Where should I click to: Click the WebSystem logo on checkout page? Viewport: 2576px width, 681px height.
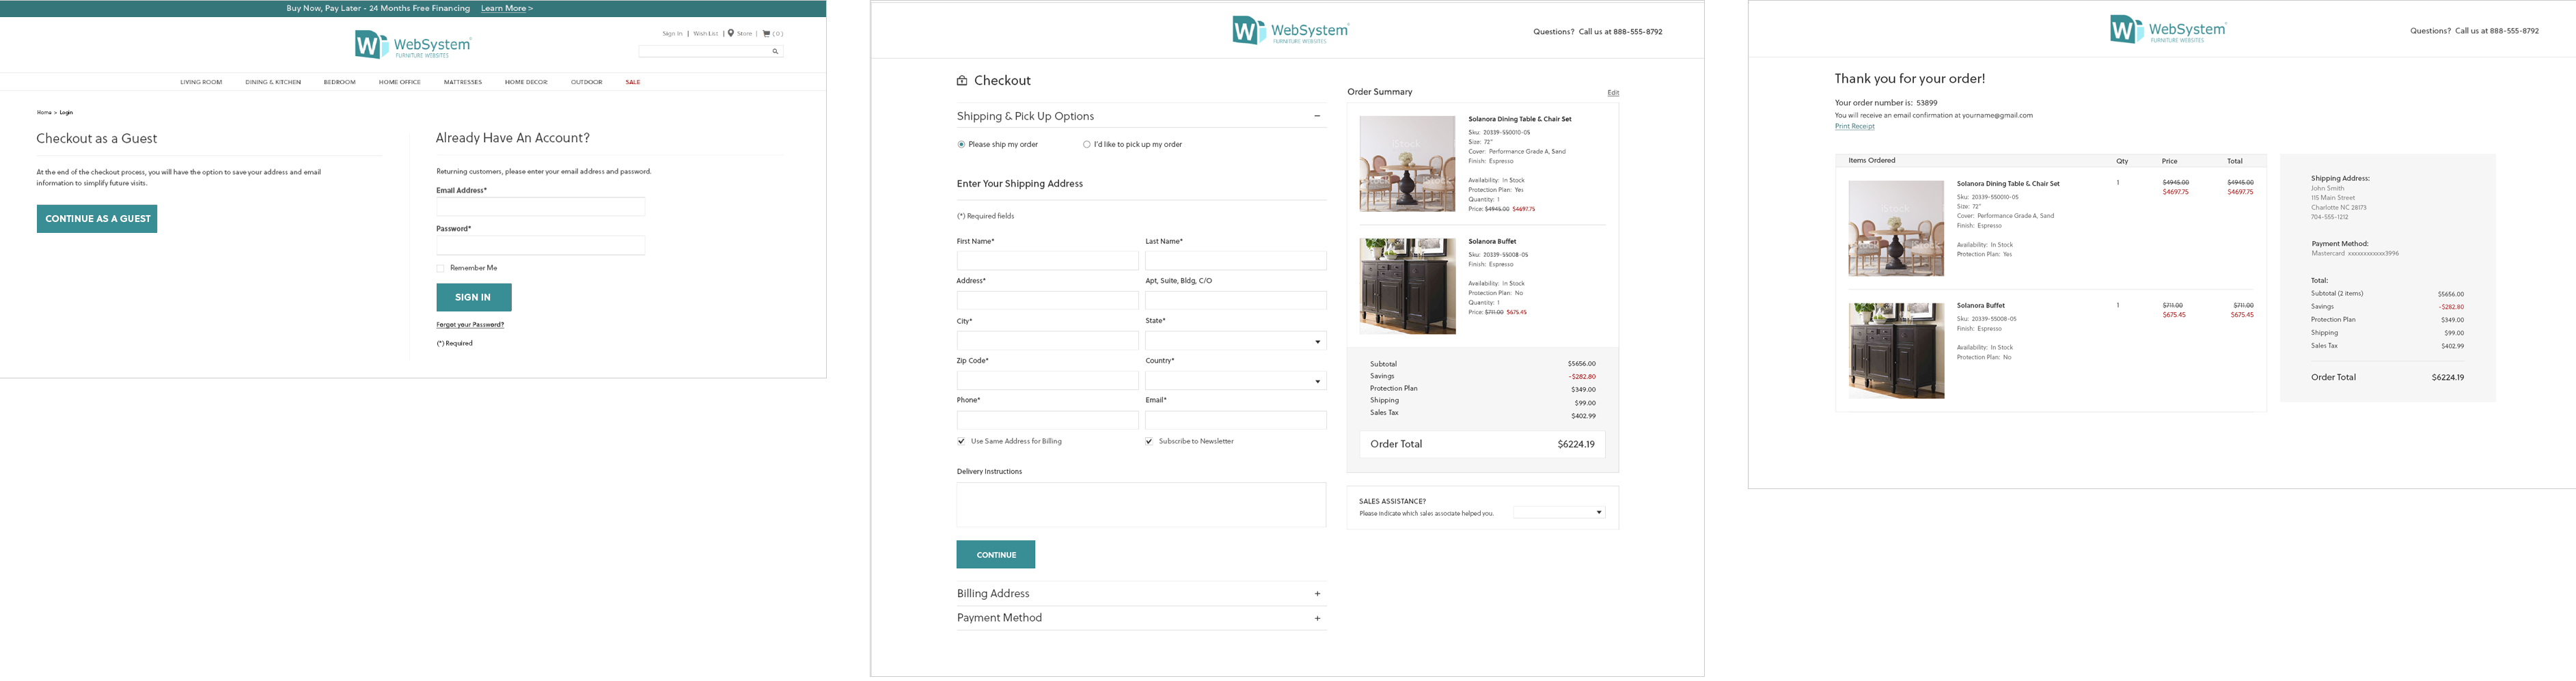click(1290, 31)
